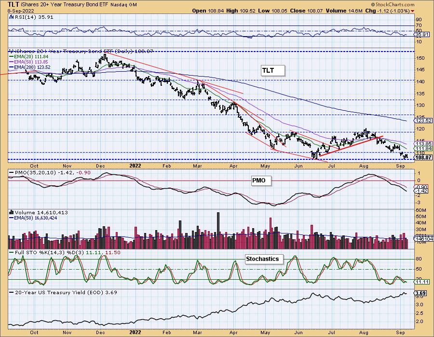The width and height of the screenshot is (434, 337).
Task: Click the 8-Sep-2022 date stamp
Action: (21, 11)
